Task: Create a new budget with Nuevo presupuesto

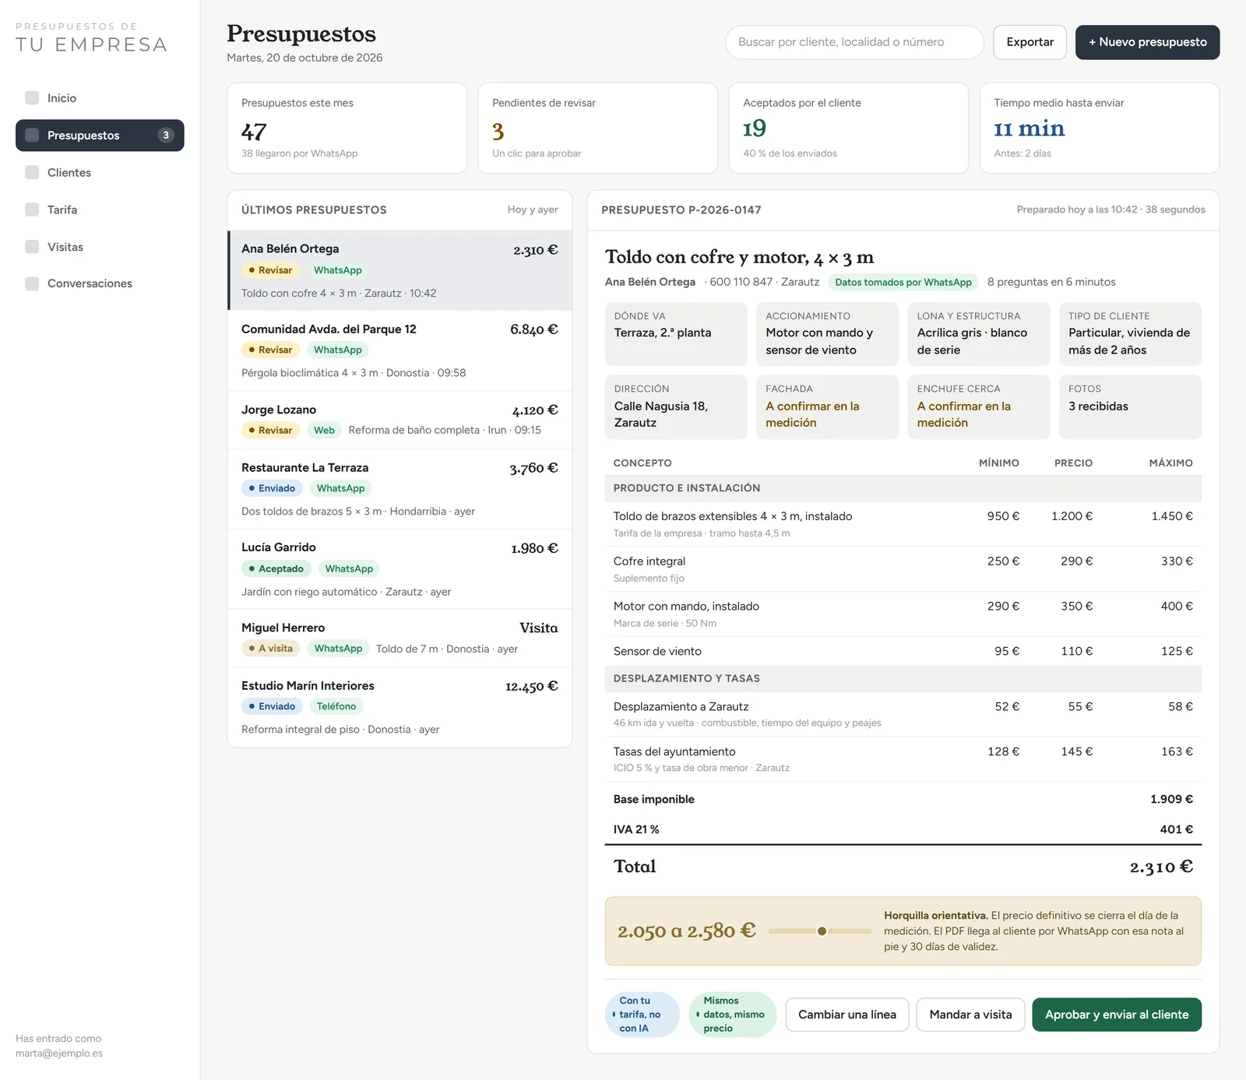Action: pyautogui.click(x=1147, y=42)
